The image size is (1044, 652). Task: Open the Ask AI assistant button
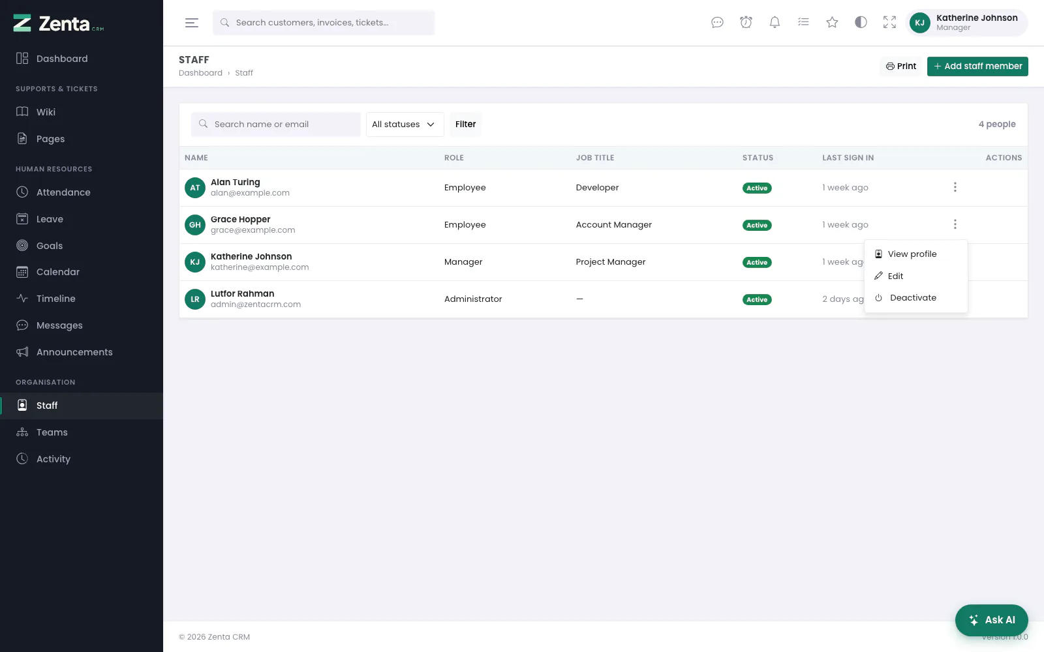coord(992,620)
